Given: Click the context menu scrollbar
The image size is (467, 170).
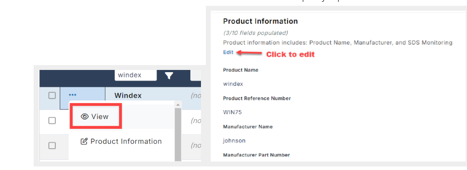Looking at the screenshot, I should point(178,135).
